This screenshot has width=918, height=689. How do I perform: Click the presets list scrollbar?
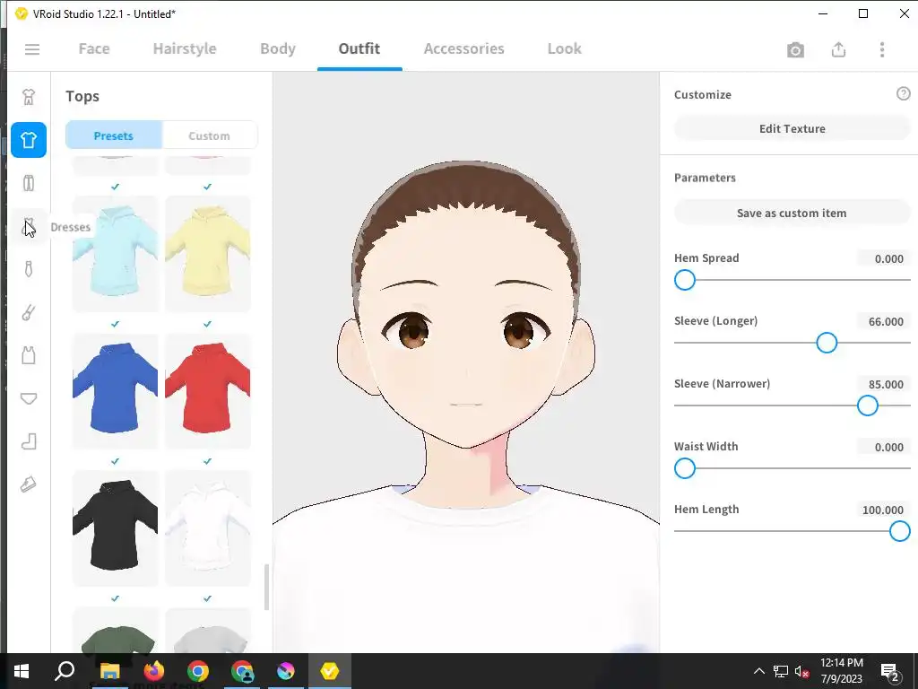click(266, 587)
